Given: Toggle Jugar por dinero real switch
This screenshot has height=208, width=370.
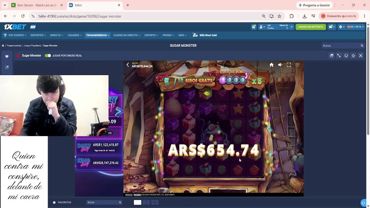Looking at the screenshot, I should coord(48,55).
